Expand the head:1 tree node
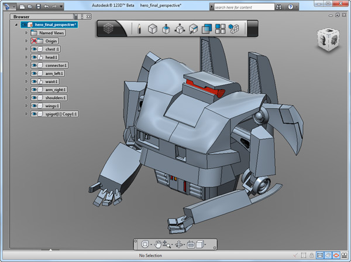This screenshot has height=262, width=351. 26,57
